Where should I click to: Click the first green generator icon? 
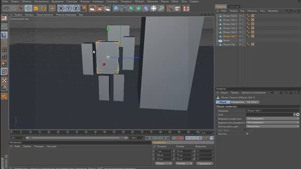coord(131,8)
